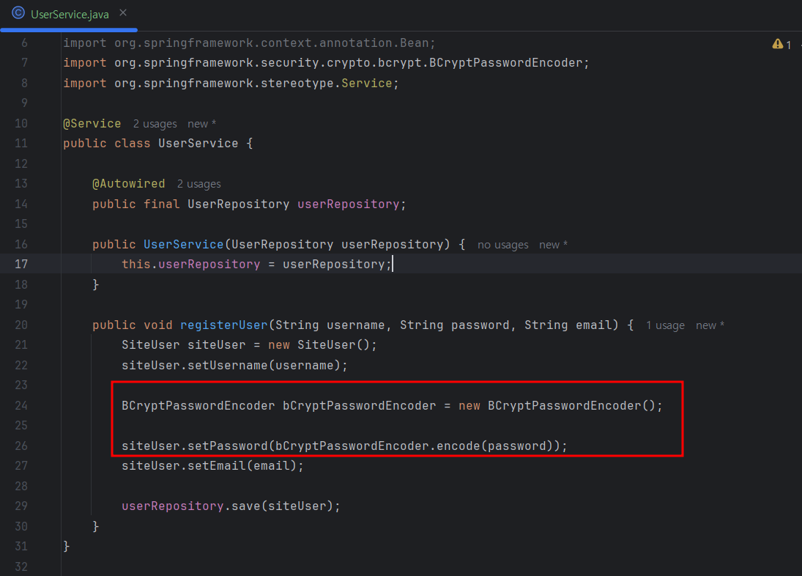Viewport: 802px width, 576px height.
Task: Place cursor on registerUser method name
Action: [x=223, y=325]
